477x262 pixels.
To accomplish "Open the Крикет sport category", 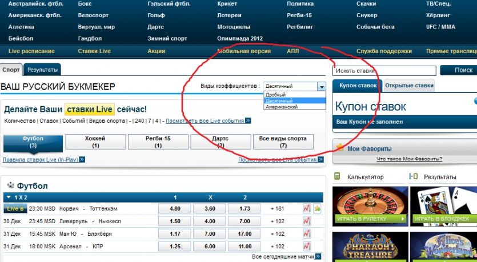I will pos(227,4).
